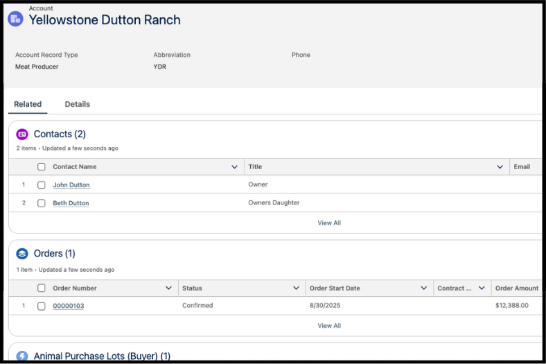This screenshot has height=364, width=546.
Task: Tick the checkbox for John Dutton
Action: [x=42, y=185]
